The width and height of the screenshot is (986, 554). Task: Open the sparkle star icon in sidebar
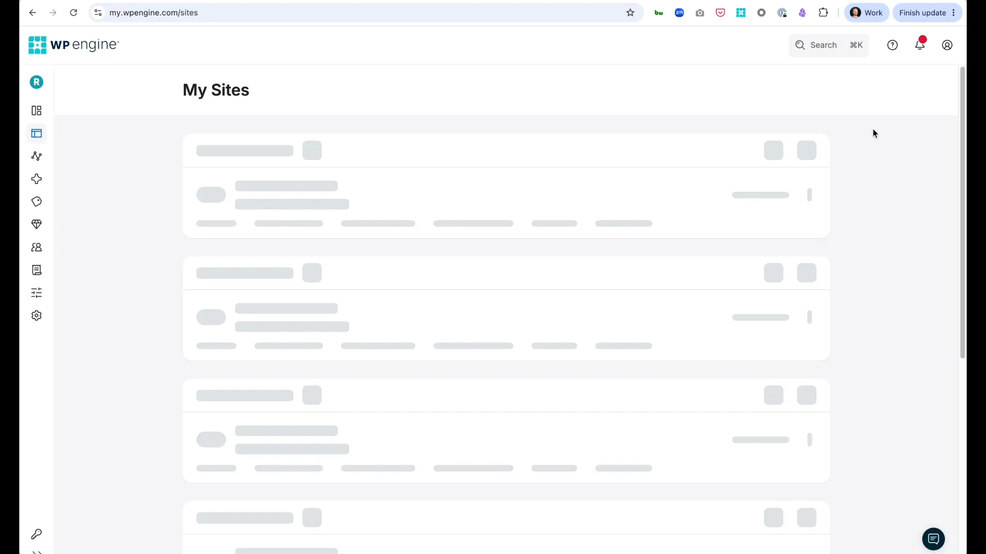click(x=36, y=179)
